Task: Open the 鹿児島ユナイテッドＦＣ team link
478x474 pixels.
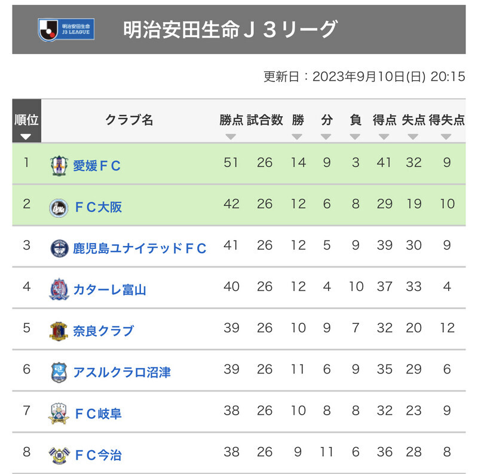Action: point(140,248)
